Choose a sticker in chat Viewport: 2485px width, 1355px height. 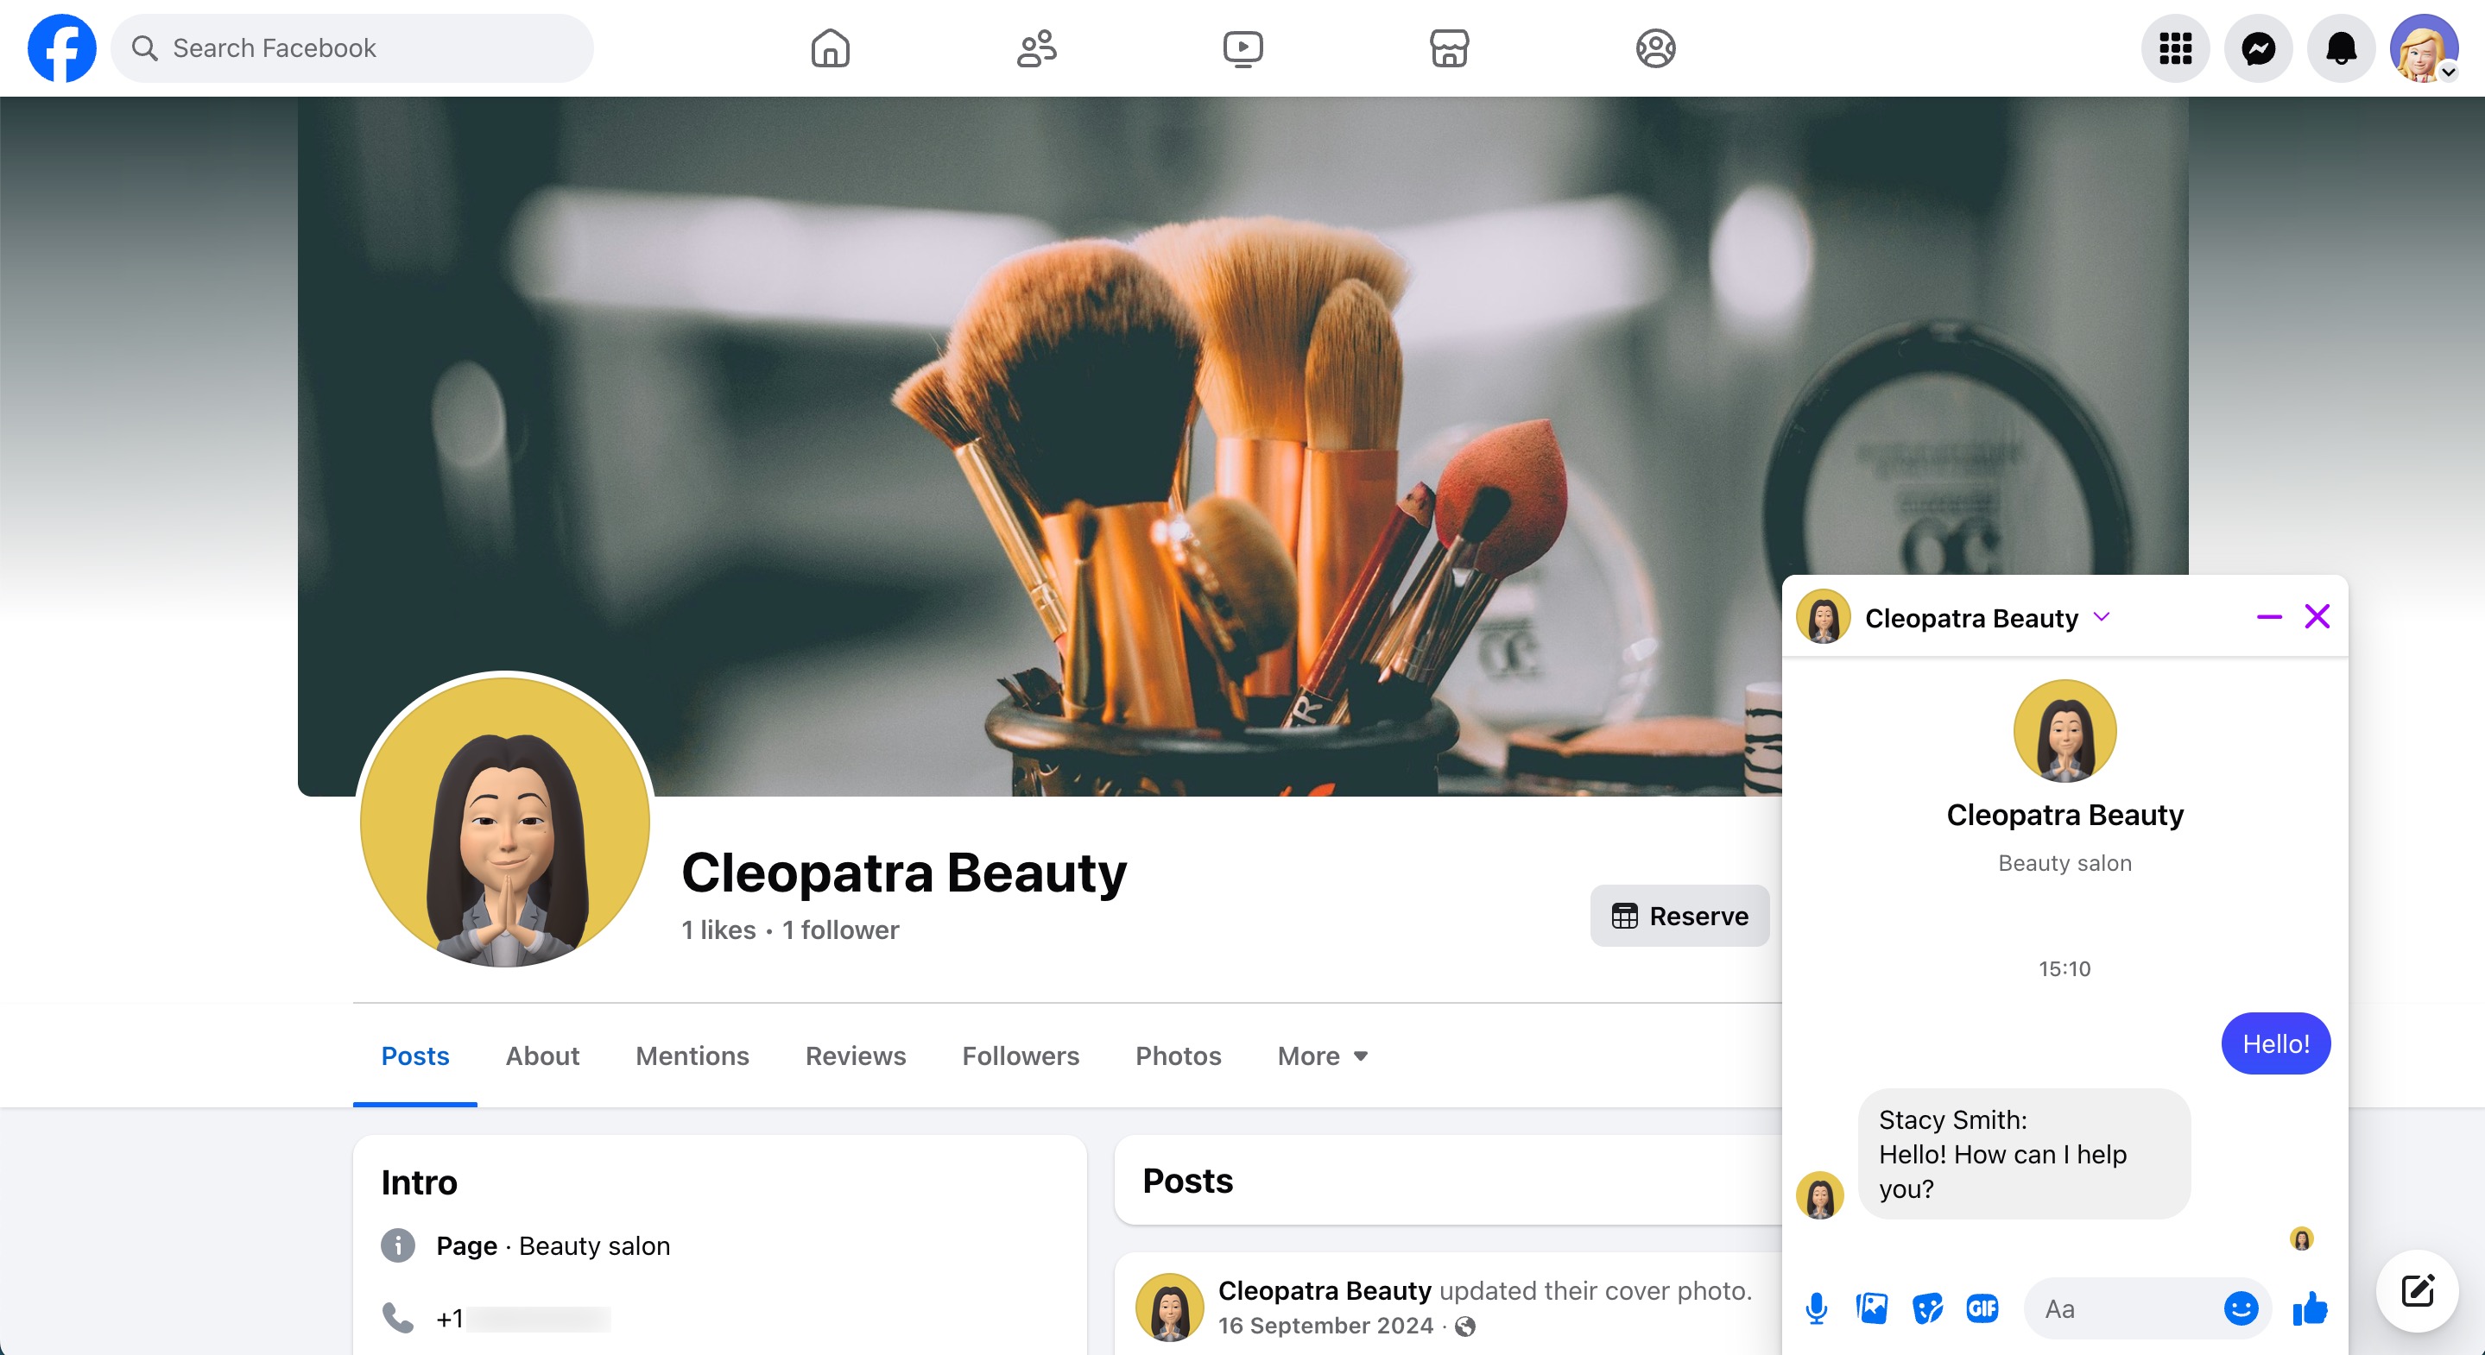click(x=1926, y=1308)
